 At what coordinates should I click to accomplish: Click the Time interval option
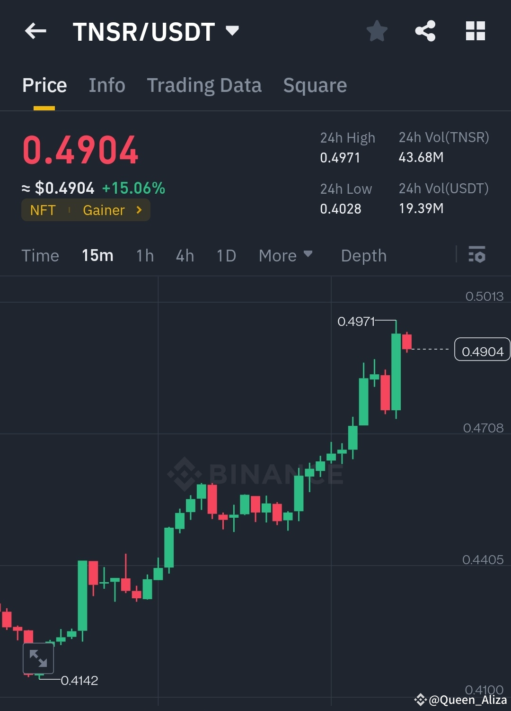click(x=40, y=256)
